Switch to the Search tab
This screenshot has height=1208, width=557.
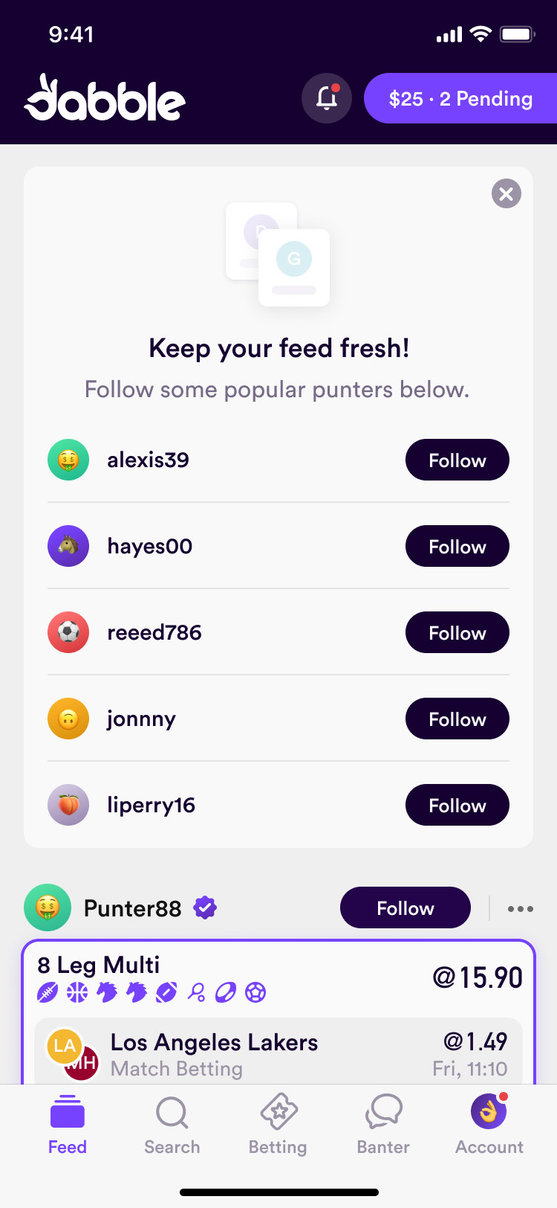[x=172, y=1125]
